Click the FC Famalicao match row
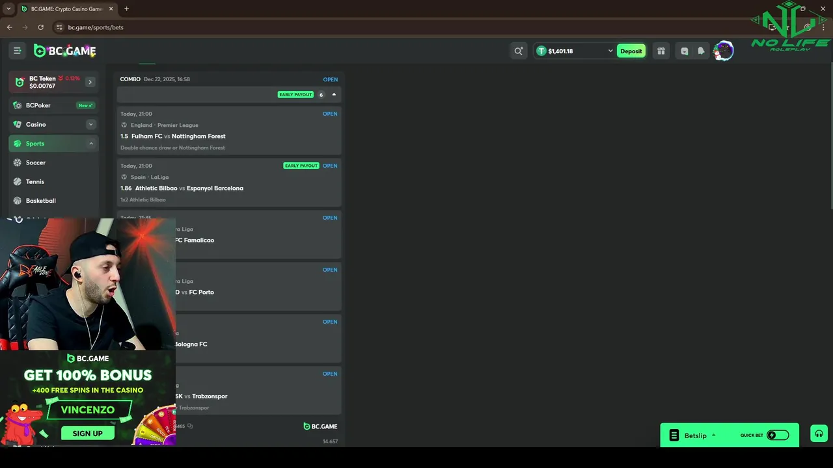 click(229, 235)
